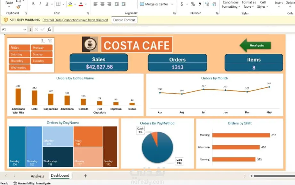The height and width of the screenshot is (185, 295).
Task: Open Number format dialog launcher
Action: [x=217, y=13]
